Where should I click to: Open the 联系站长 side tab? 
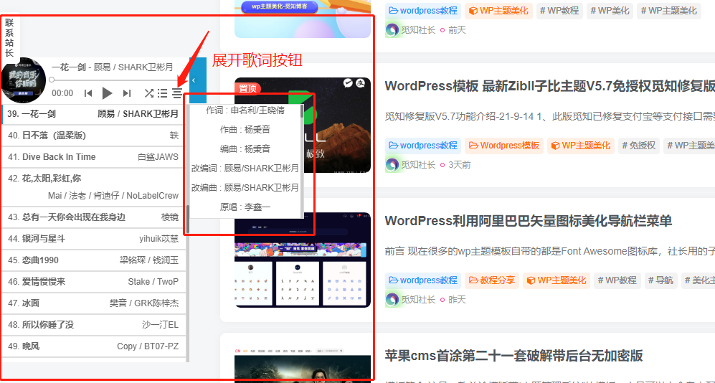(9, 37)
